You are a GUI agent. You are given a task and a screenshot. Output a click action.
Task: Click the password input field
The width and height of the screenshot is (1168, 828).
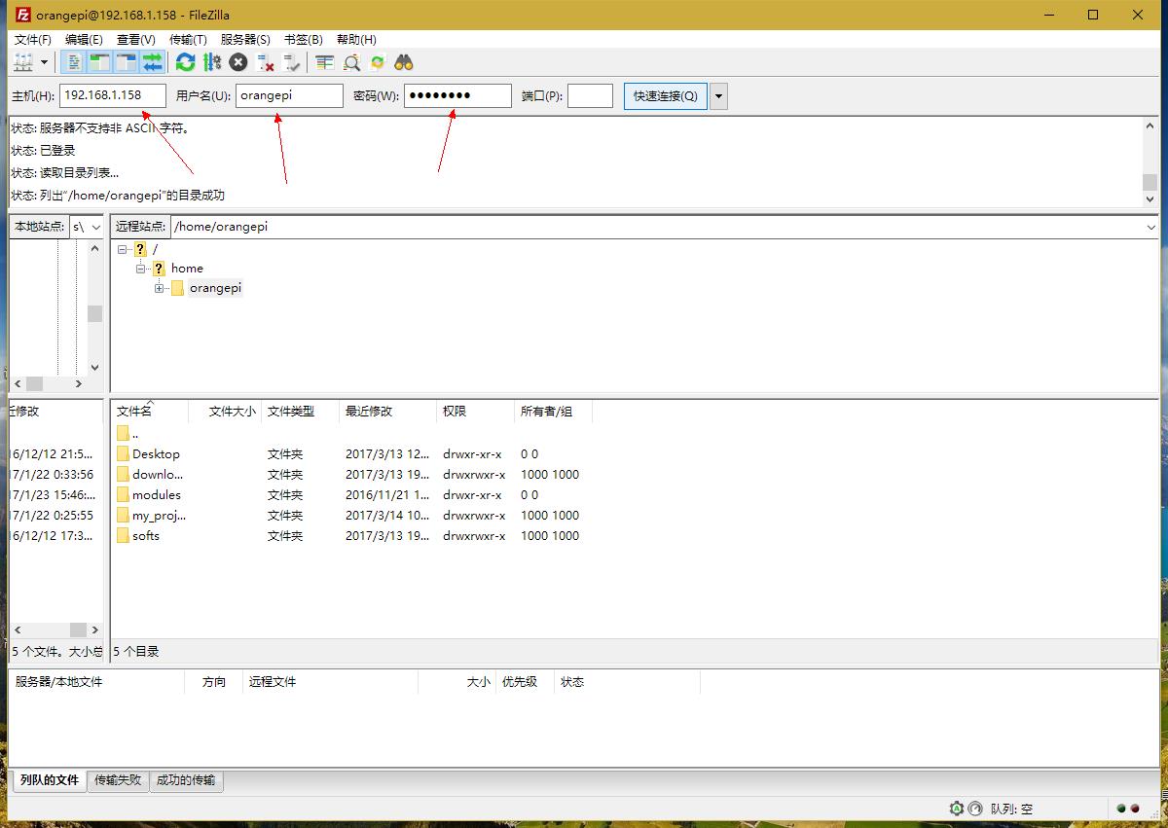point(457,95)
